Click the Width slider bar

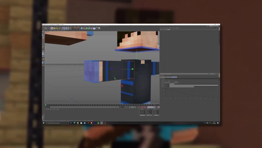[x=182, y=87]
